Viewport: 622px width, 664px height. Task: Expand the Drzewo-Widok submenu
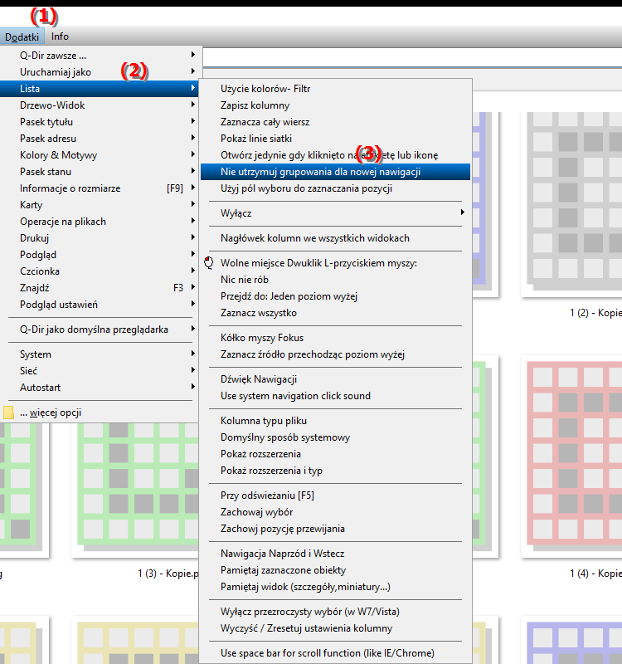[x=100, y=105]
